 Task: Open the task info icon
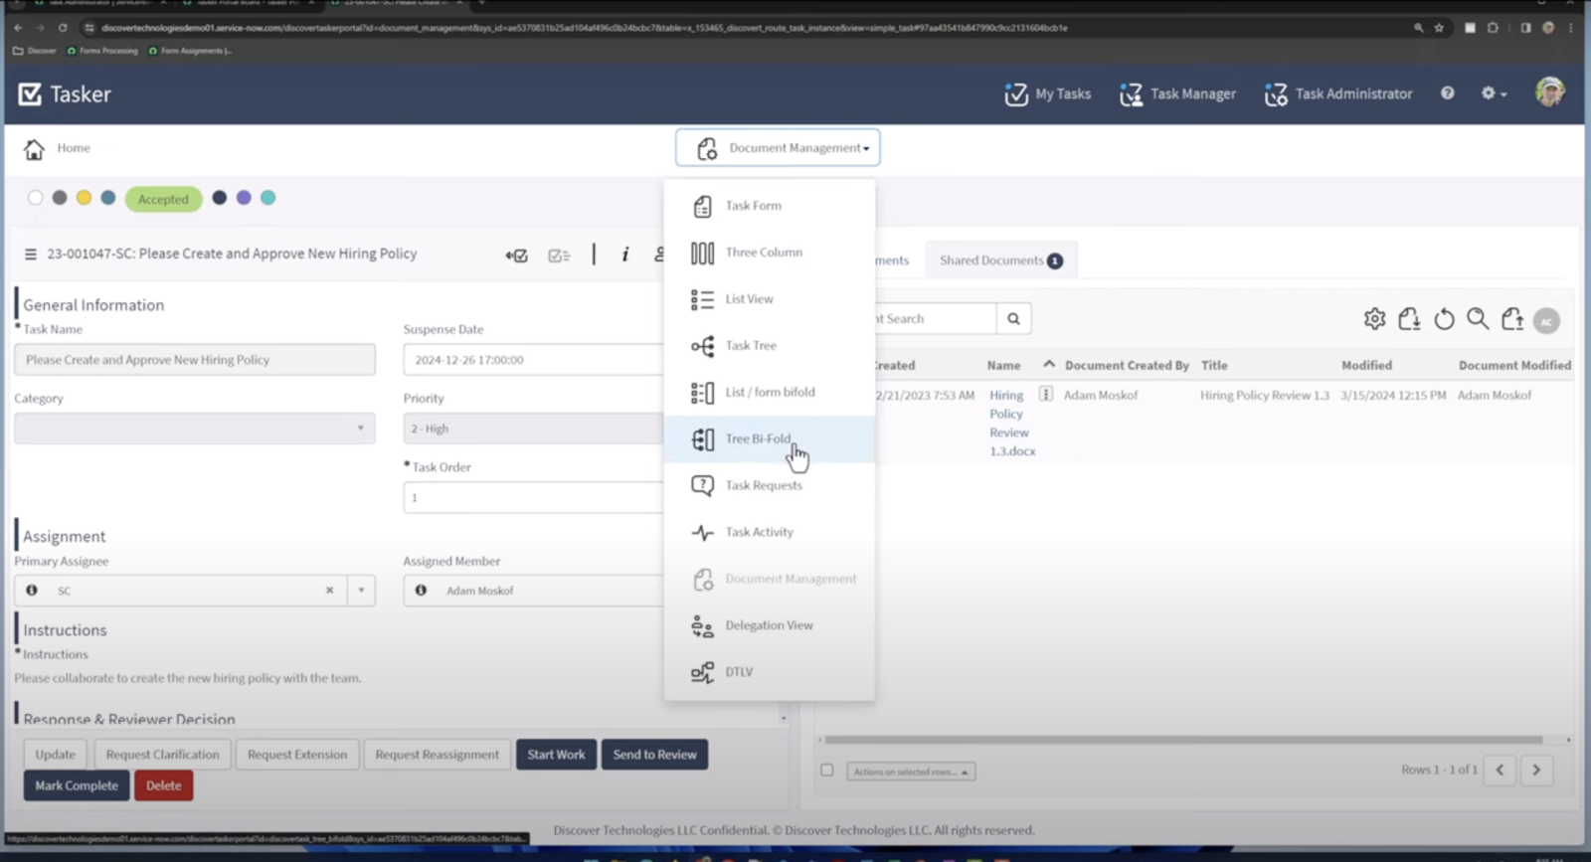coord(624,255)
